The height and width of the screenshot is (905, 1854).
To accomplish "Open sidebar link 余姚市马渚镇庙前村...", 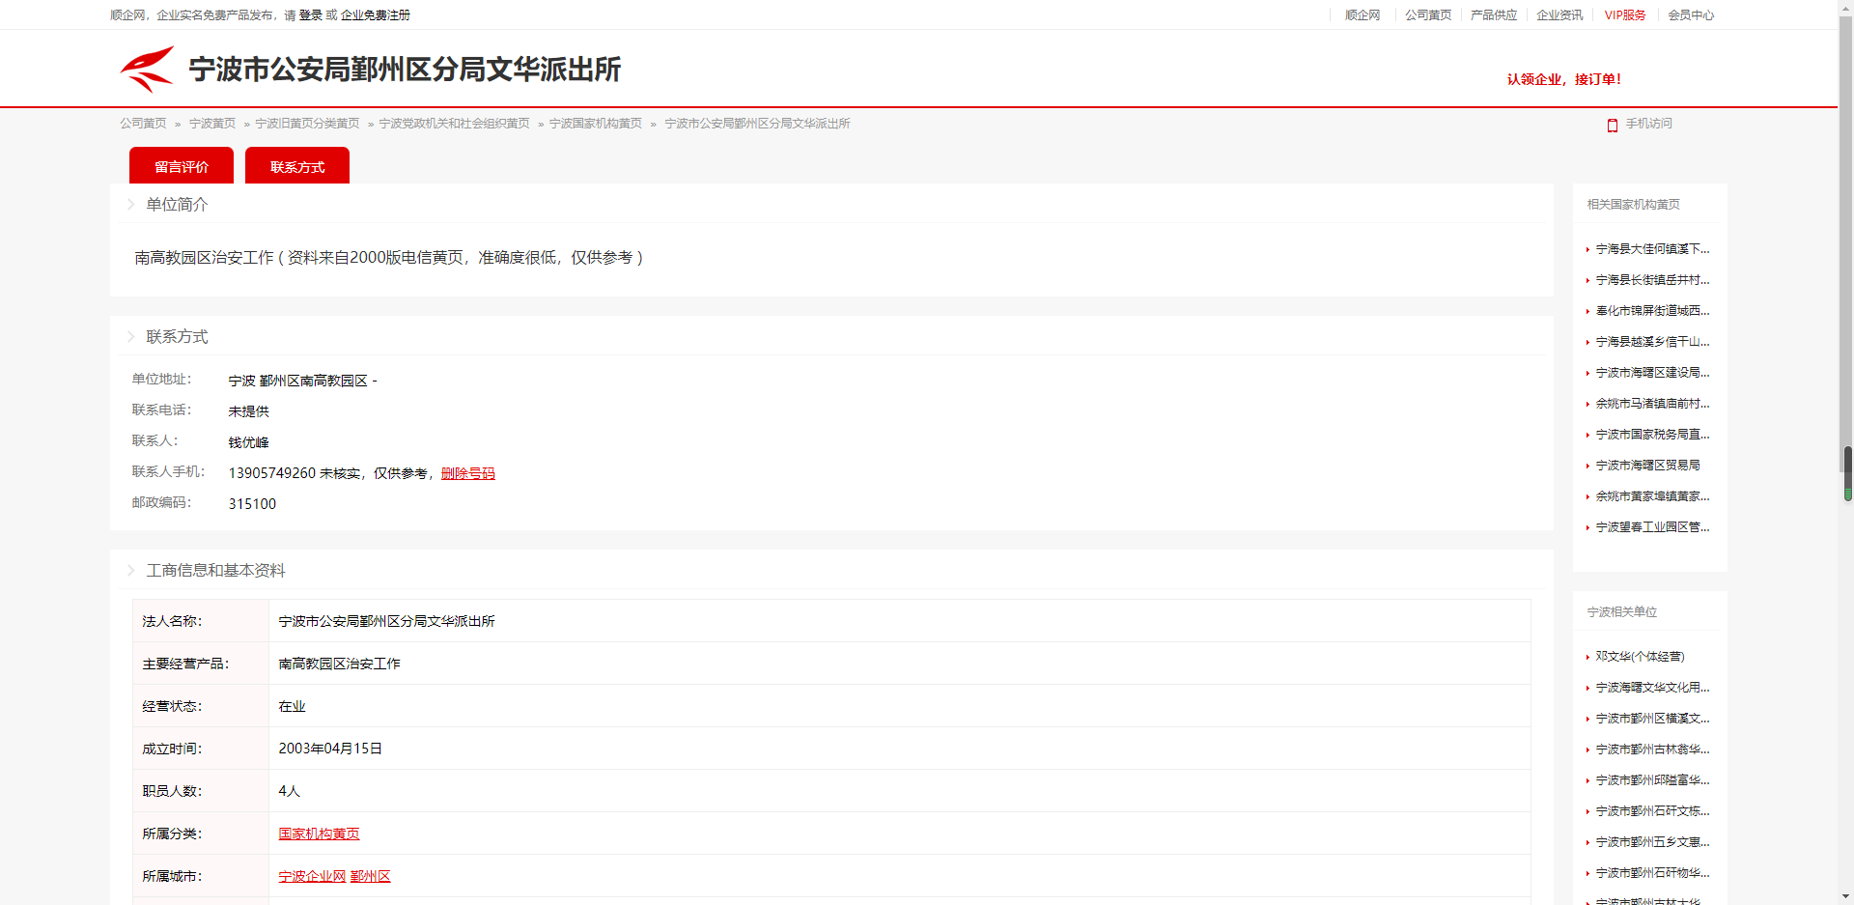I will [x=1652, y=404].
